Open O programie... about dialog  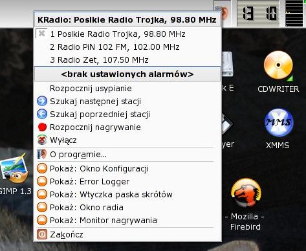127,155
